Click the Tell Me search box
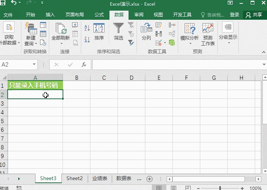The height and width of the screenshot is (190, 267). click(212, 15)
